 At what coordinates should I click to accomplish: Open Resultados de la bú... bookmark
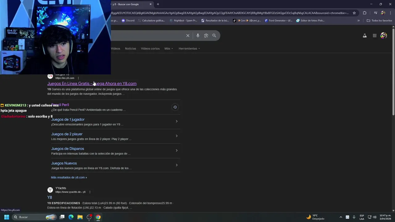click(215, 21)
